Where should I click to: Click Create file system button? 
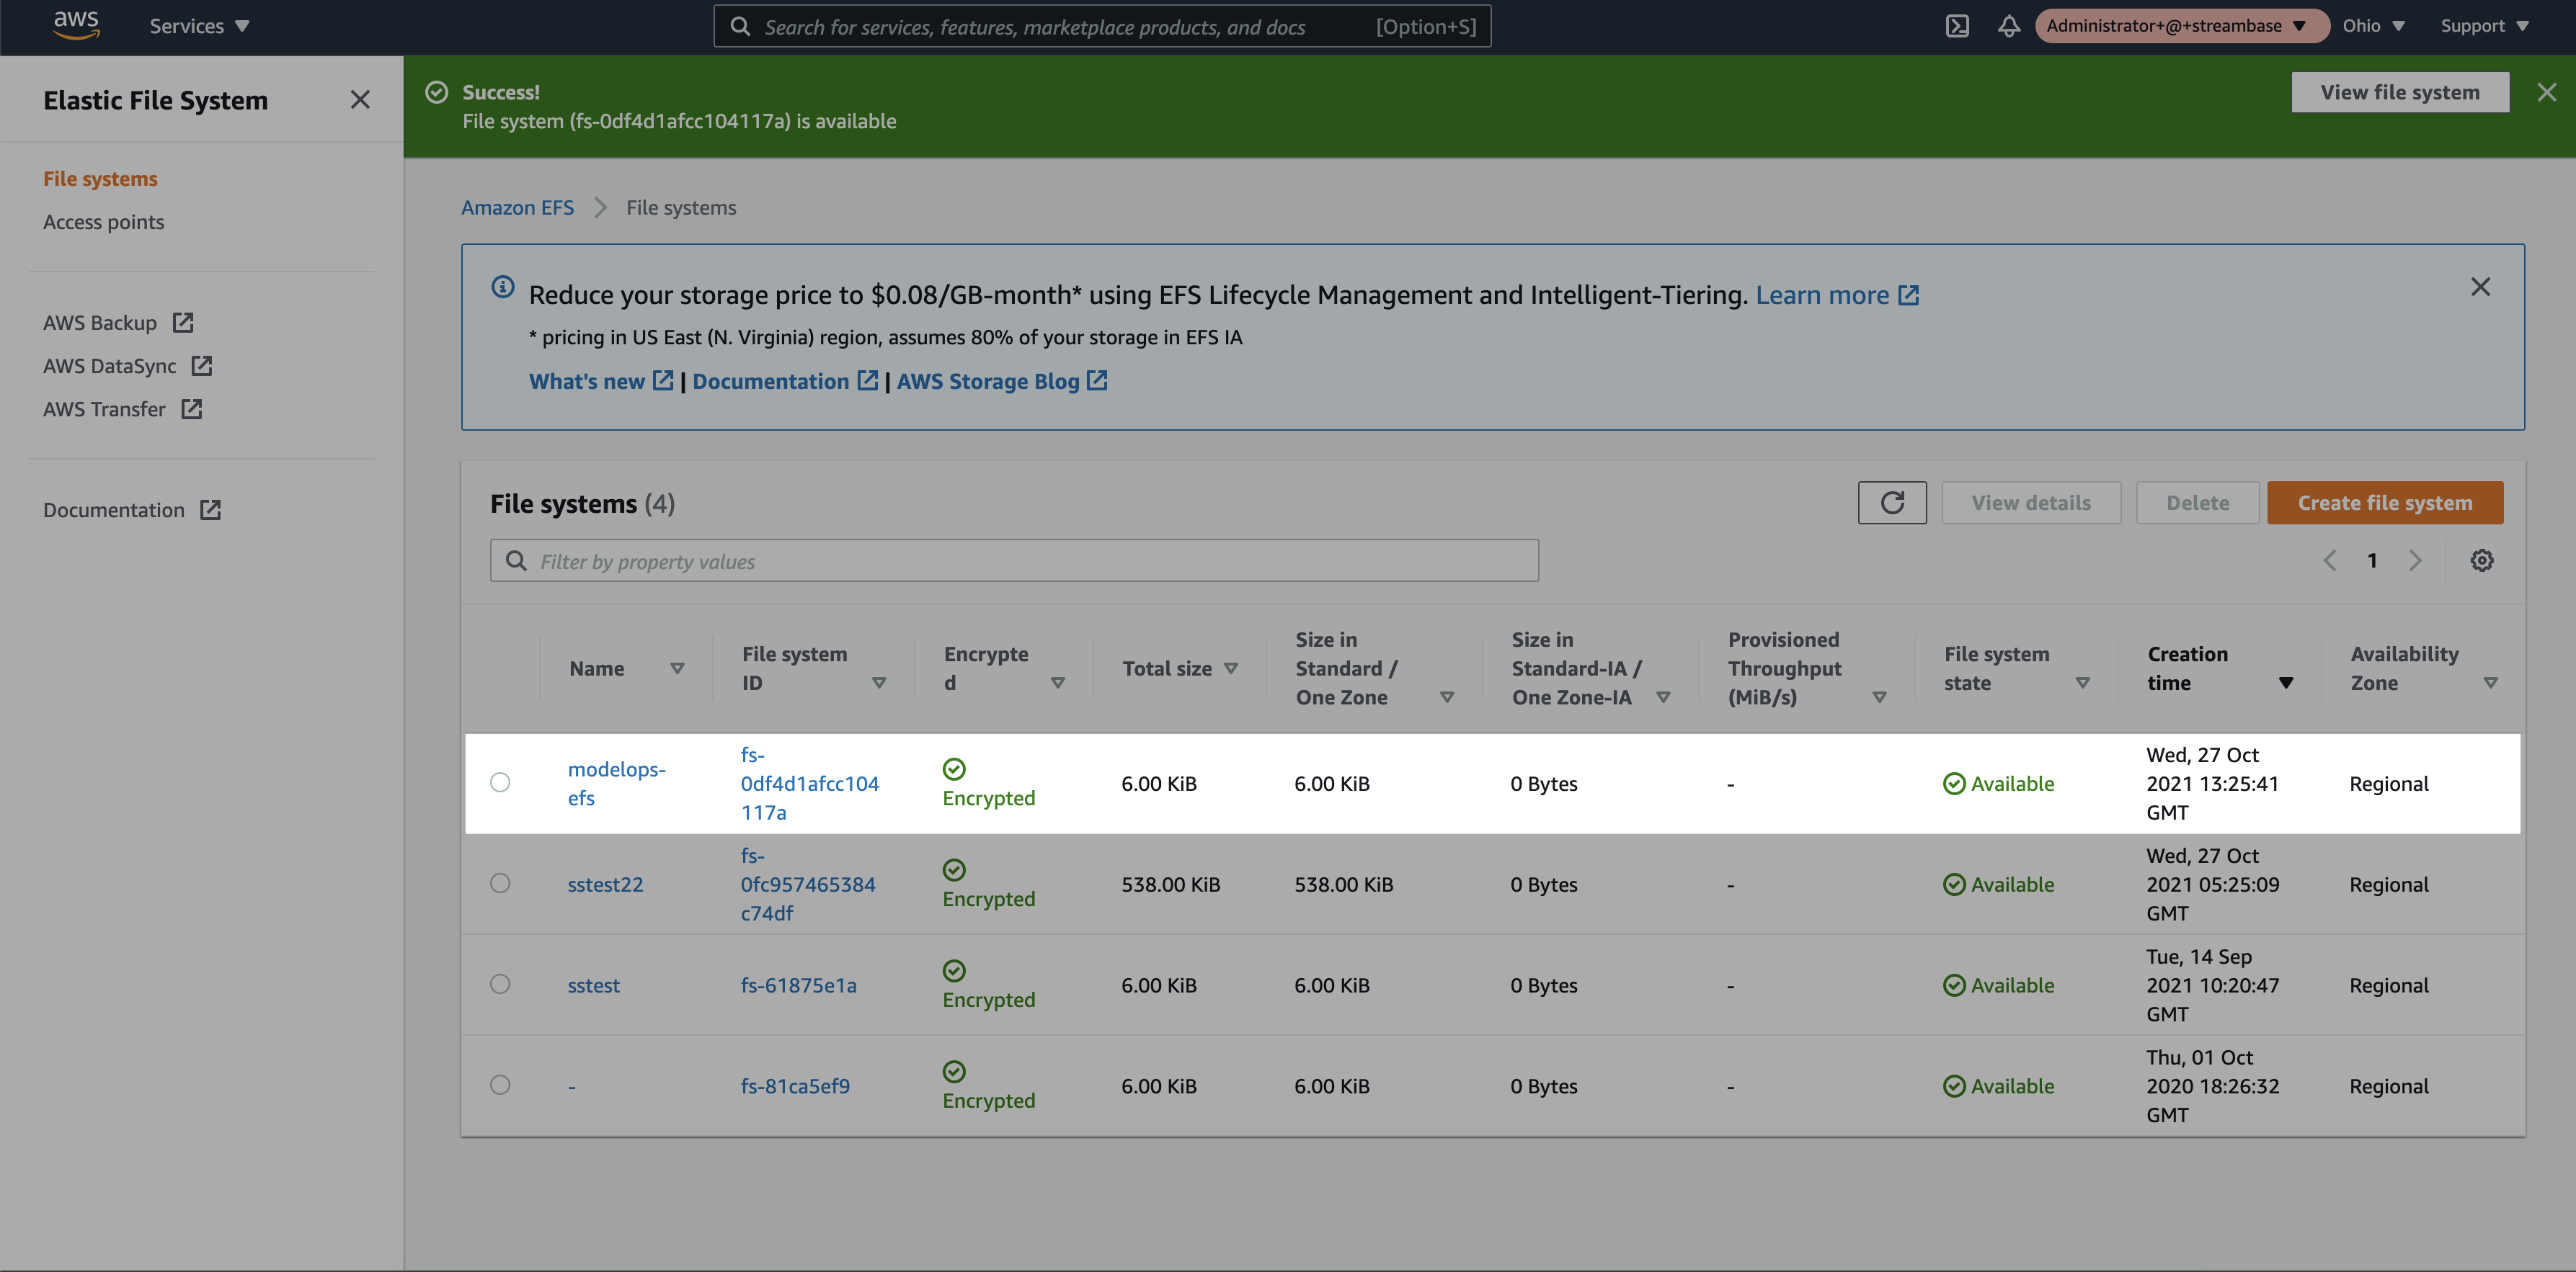click(x=2385, y=503)
